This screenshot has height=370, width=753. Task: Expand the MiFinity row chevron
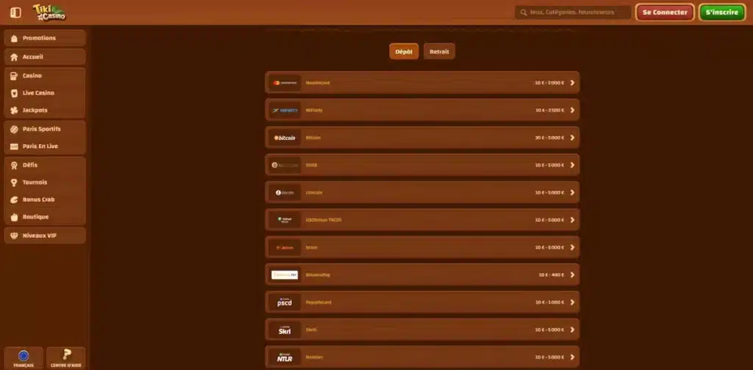[x=572, y=110]
